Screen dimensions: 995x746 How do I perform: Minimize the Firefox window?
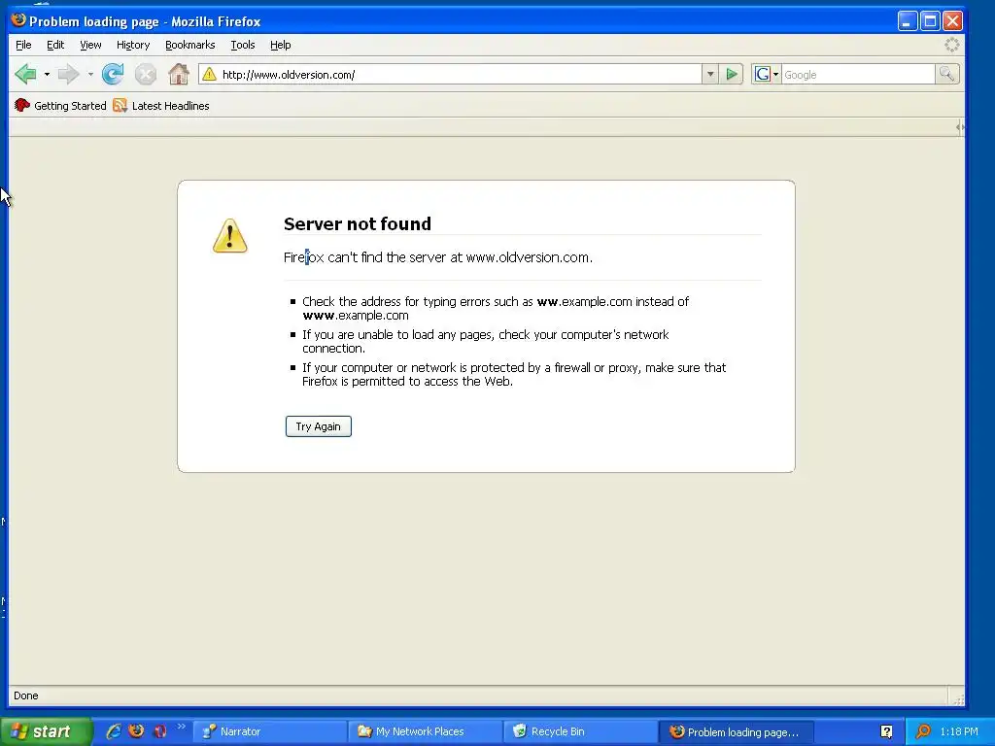click(908, 21)
